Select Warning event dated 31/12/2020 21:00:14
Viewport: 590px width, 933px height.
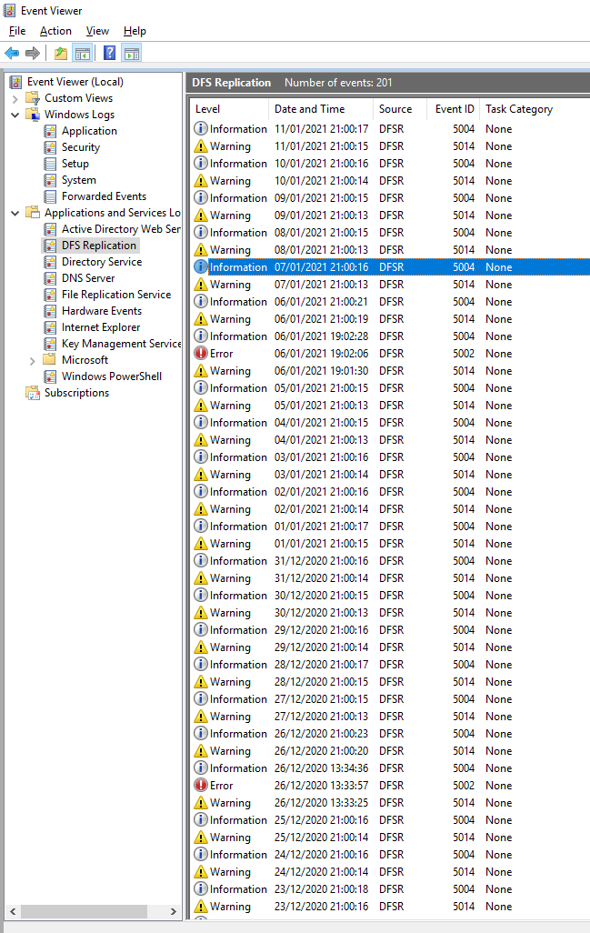pos(390,577)
